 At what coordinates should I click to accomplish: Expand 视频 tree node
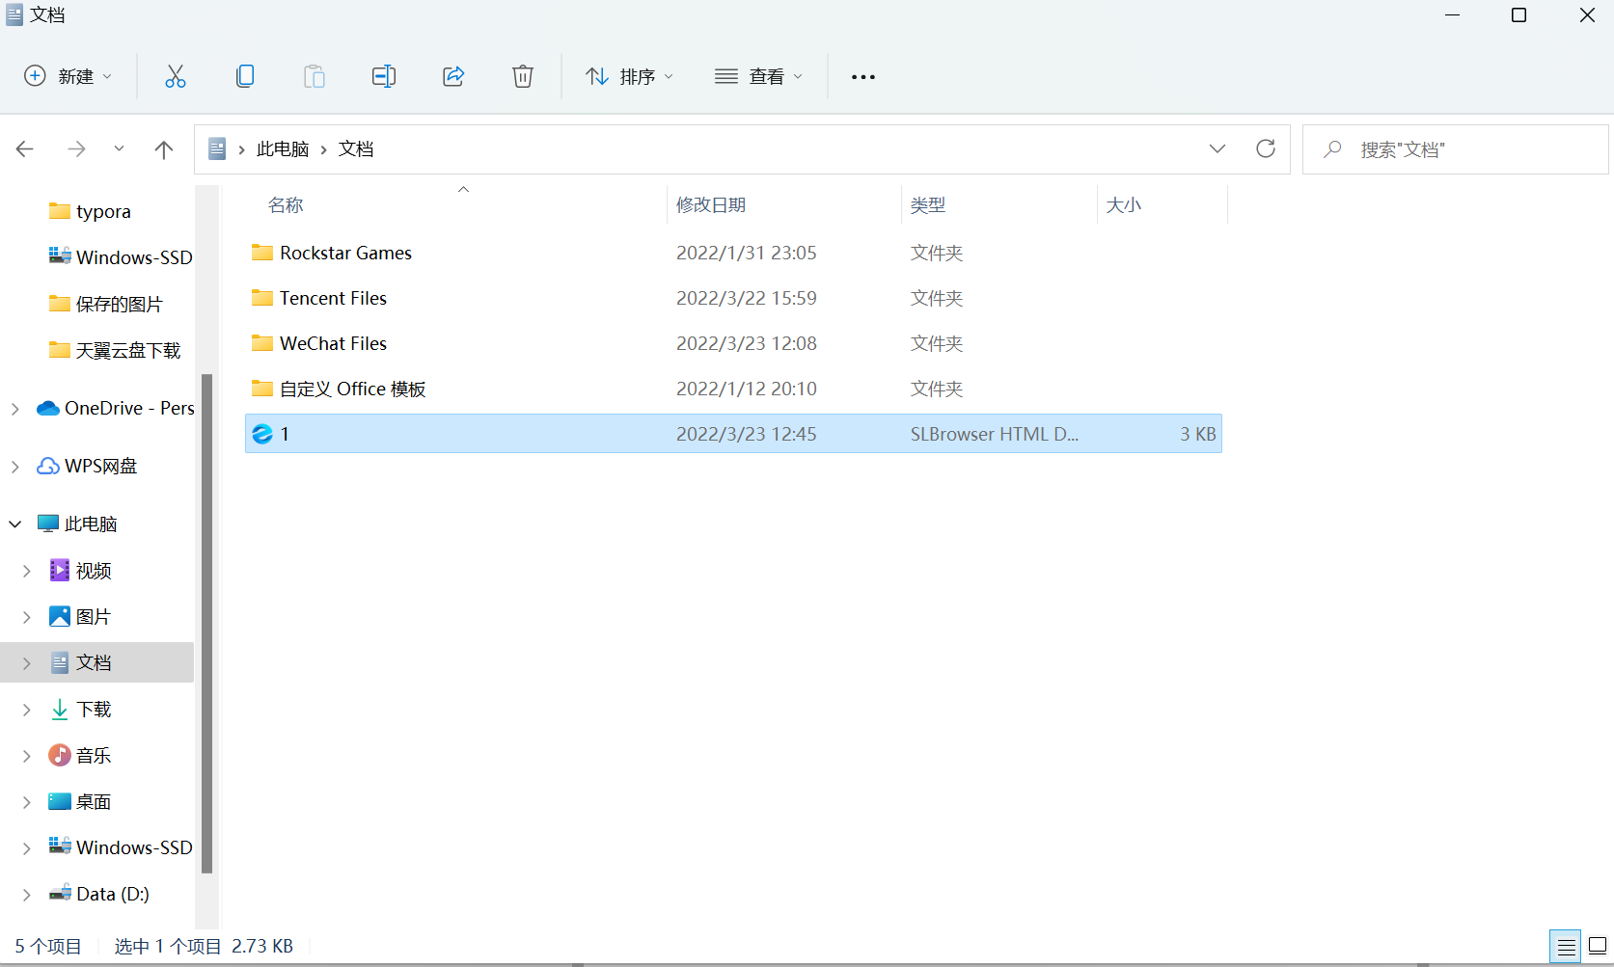[x=26, y=571]
